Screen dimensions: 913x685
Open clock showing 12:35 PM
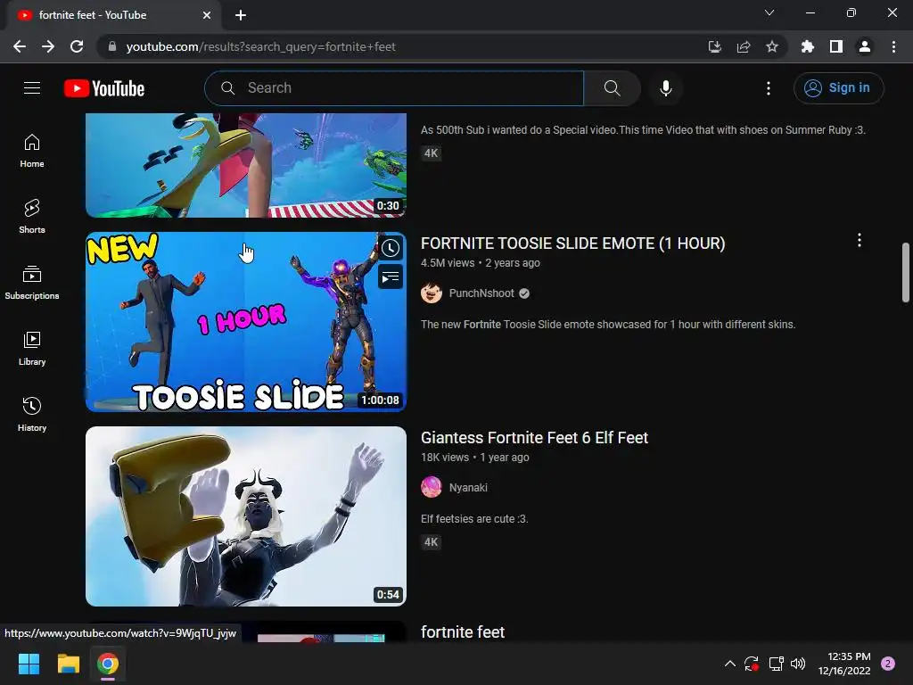click(843, 664)
